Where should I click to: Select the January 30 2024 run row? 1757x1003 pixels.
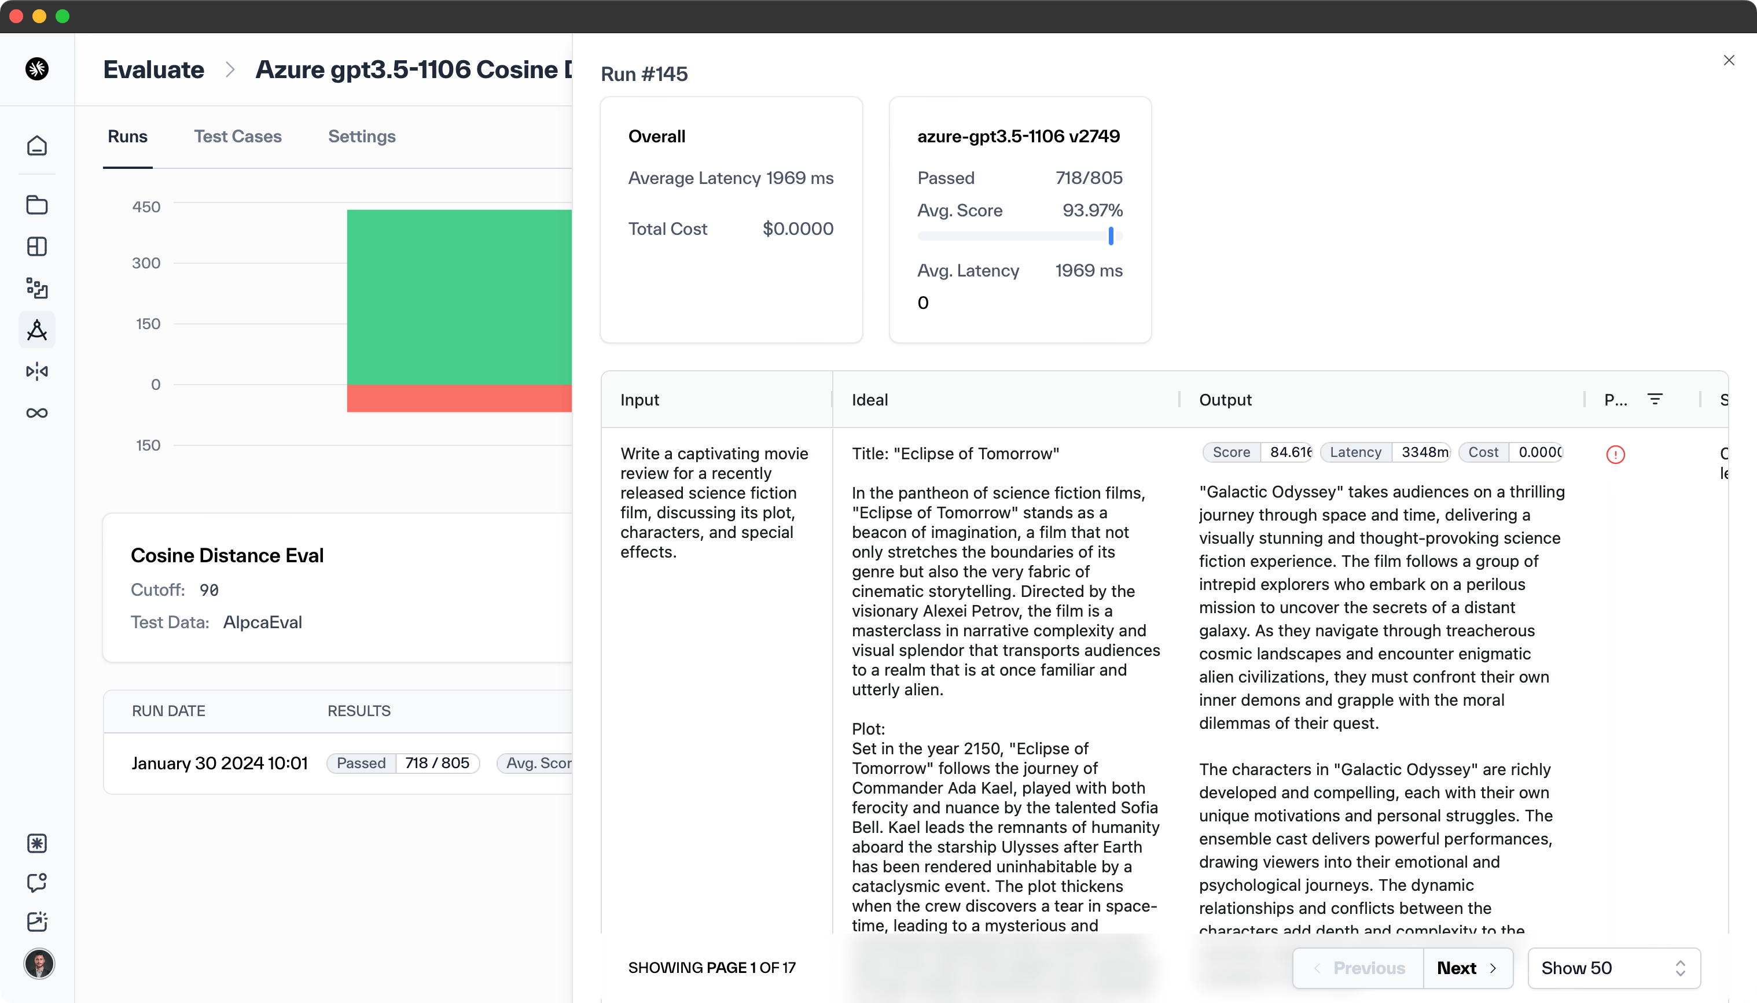[x=219, y=764]
